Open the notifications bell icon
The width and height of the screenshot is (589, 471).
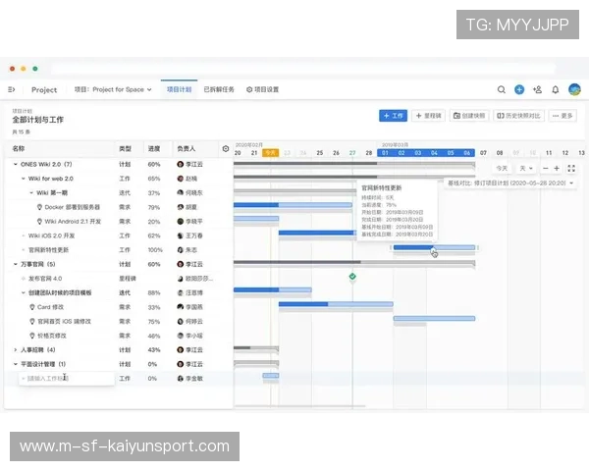point(555,89)
